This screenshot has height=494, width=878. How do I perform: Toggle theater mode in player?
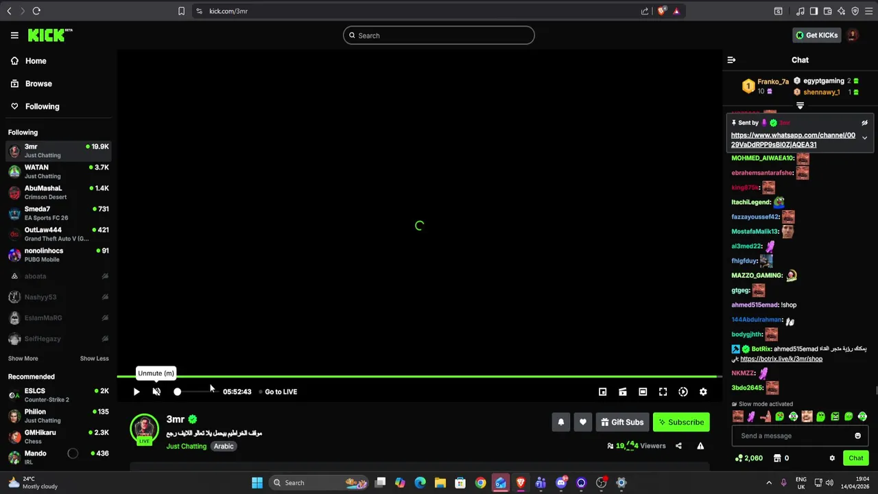(x=643, y=392)
